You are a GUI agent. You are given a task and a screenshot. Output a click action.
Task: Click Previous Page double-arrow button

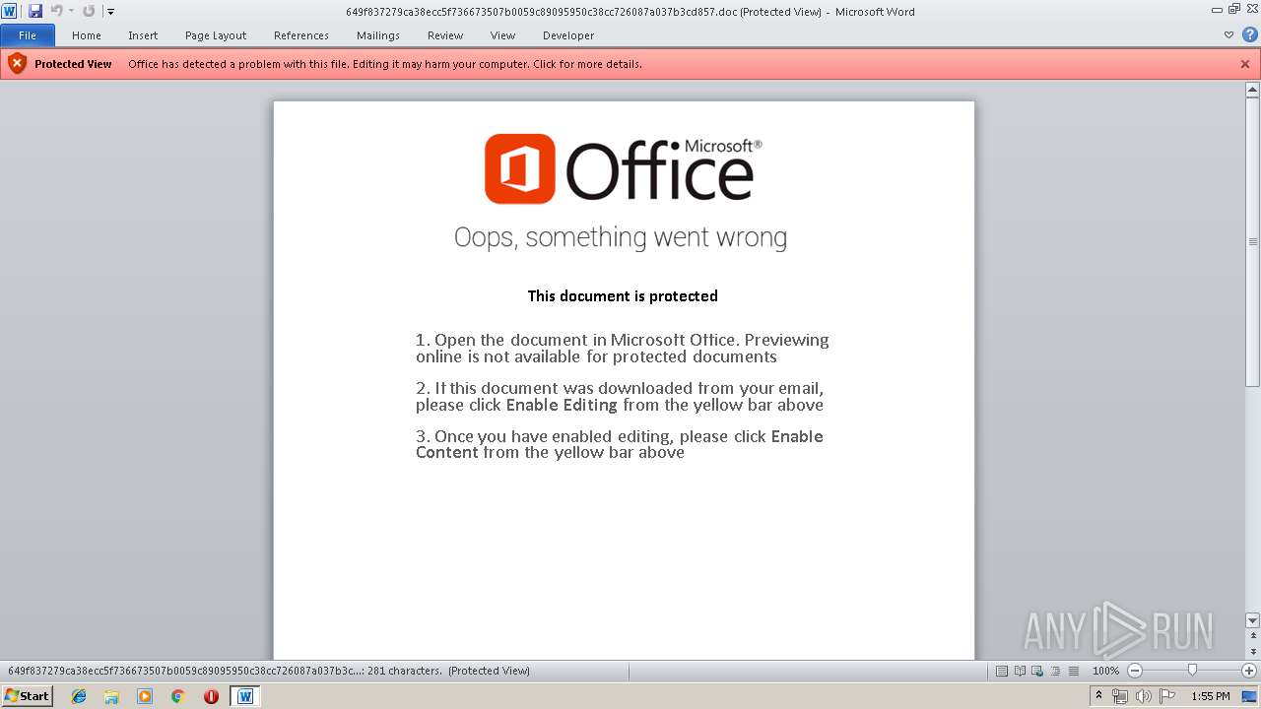click(1252, 635)
